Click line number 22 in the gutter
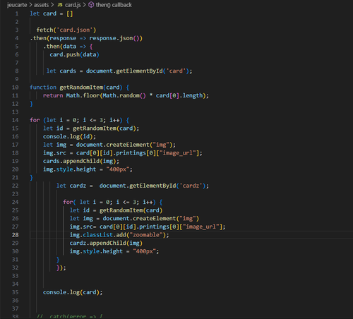The height and width of the screenshot is (319, 353). [x=15, y=186]
